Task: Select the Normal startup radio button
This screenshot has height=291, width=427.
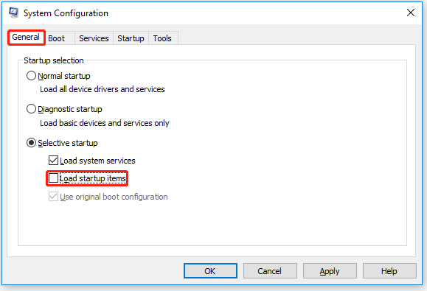Action: click(31, 76)
